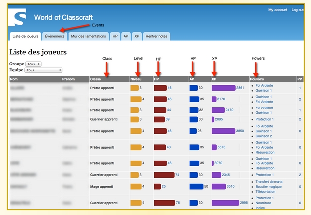Screen dimensions: 311x215
Task: Click the Classe column header
Action: click(96, 79)
